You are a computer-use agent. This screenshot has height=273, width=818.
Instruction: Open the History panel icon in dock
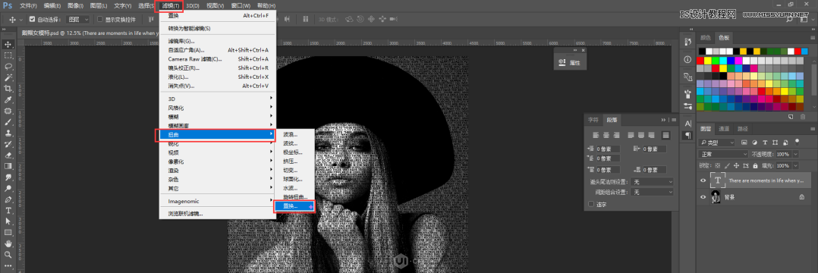pos(687,42)
